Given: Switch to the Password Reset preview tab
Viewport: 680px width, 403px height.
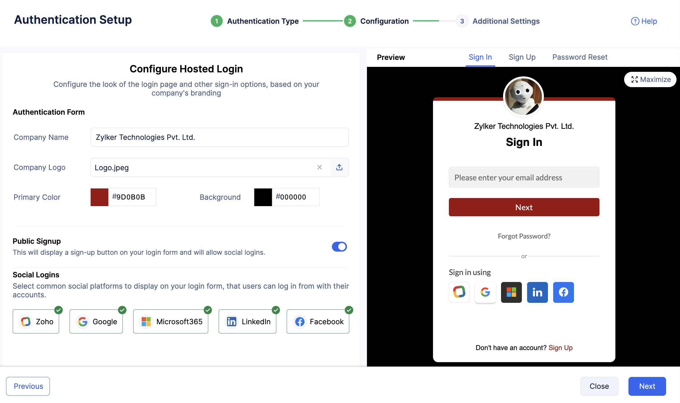Looking at the screenshot, I should [x=580, y=57].
